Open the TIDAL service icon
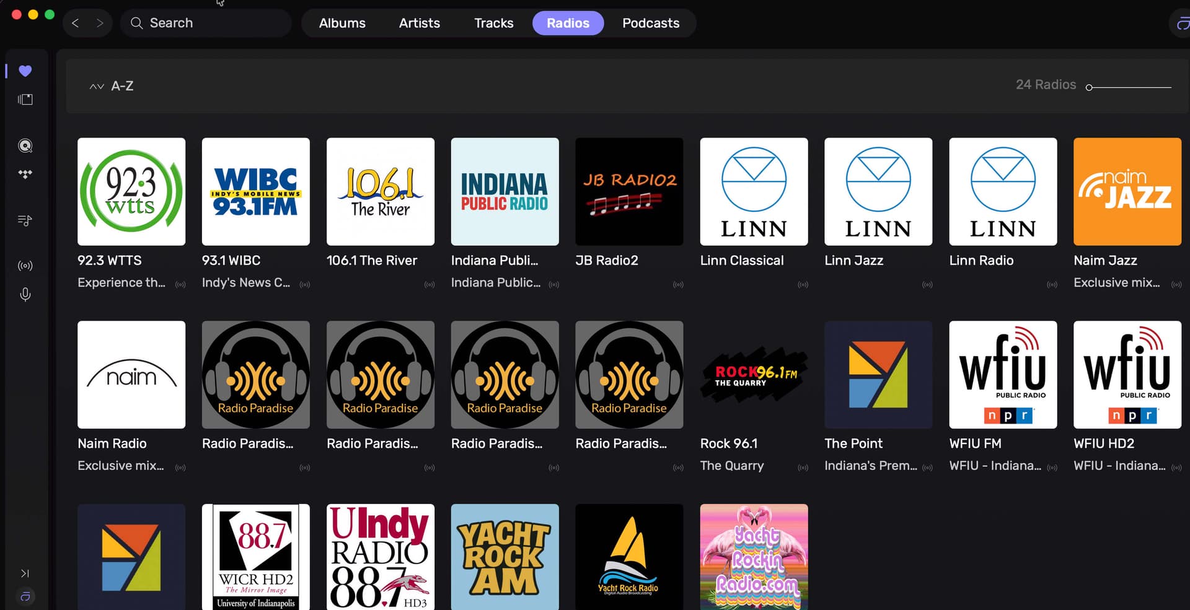 [25, 175]
